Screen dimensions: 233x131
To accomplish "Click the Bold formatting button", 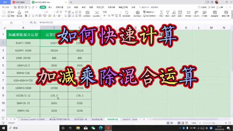I will pyautogui.click(x=26, y=16).
